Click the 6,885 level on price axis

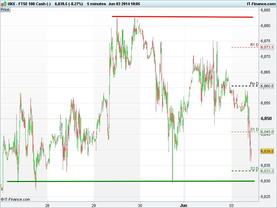(267, 10)
